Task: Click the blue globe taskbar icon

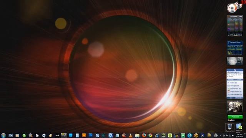Action: (189, 135)
